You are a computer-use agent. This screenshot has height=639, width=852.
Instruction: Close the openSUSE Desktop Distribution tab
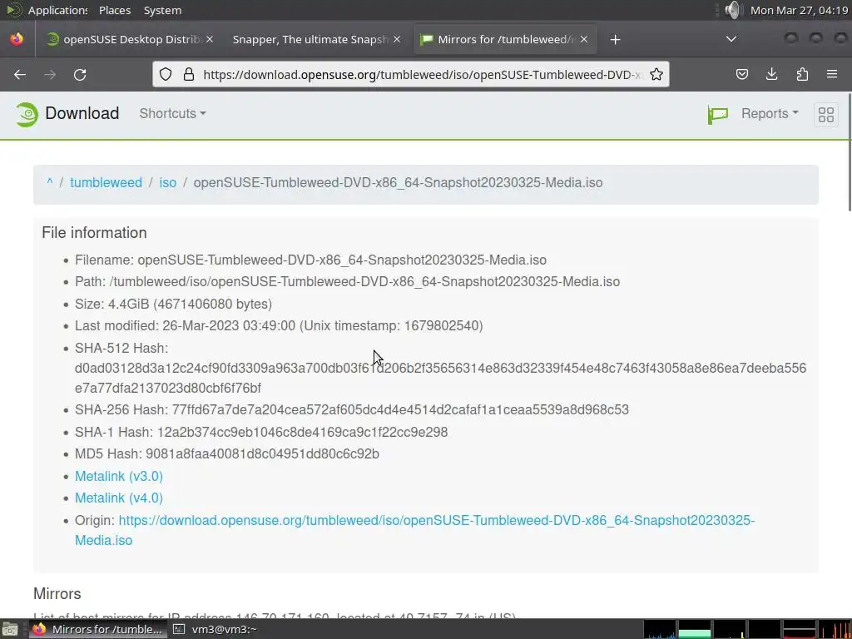(210, 39)
